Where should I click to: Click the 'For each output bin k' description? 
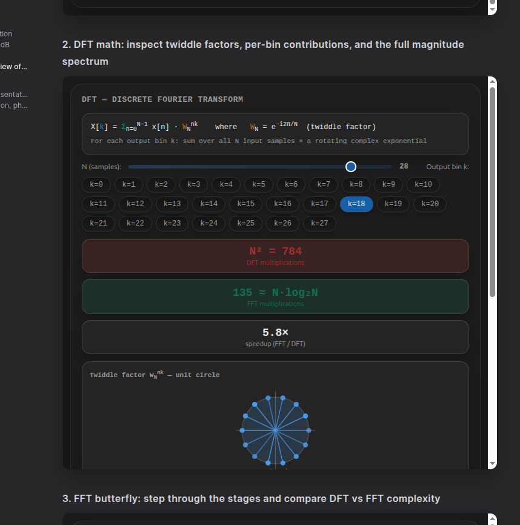point(259,141)
